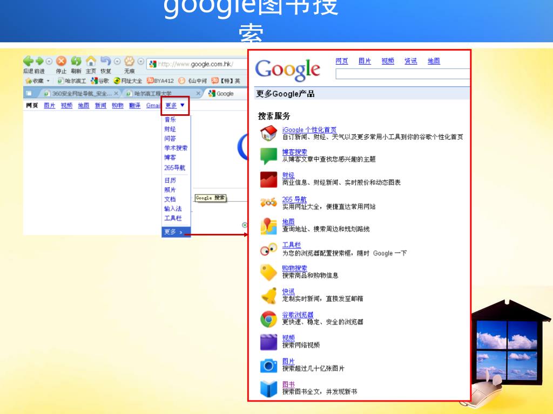
Task: Click the toolbar googly-eyes icon
Action: [x=269, y=249]
